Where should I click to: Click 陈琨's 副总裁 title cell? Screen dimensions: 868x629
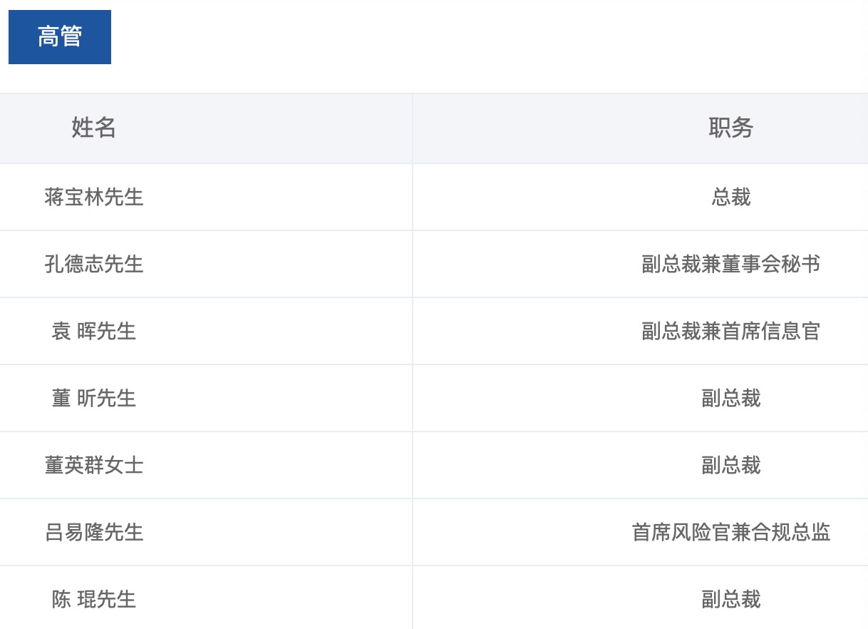[730, 599]
